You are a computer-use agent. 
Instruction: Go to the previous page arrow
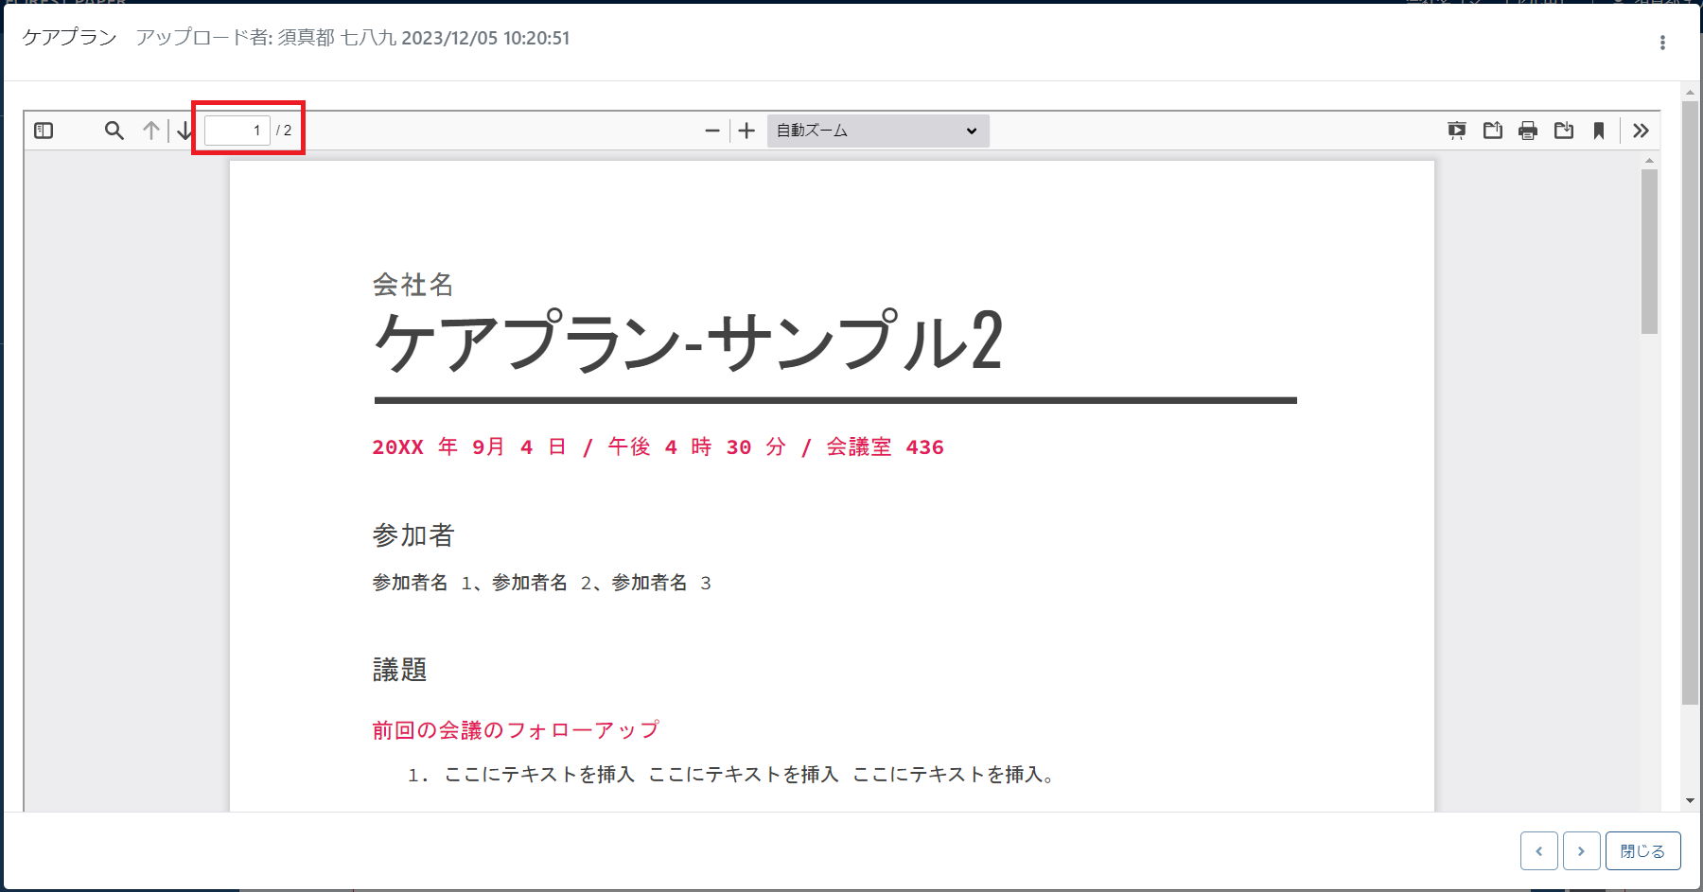click(x=150, y=131)
